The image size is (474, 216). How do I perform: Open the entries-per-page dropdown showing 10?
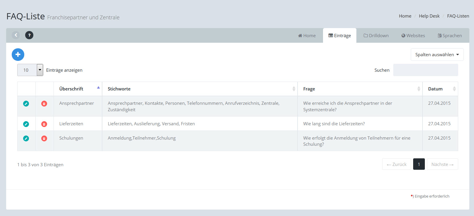click(30, 70)
